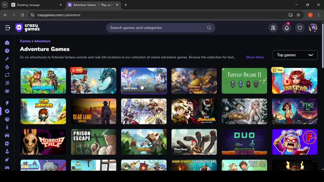Open the Yukon game thumbnail
This screenshot has height=182, width=324.
144,142
